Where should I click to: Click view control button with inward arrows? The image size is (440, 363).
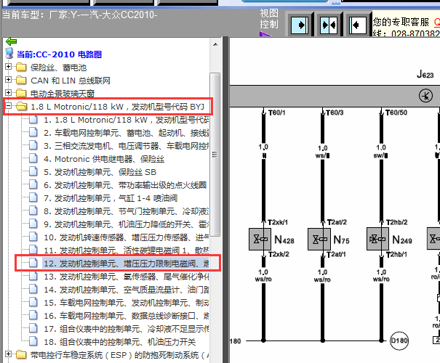point(329,25)
